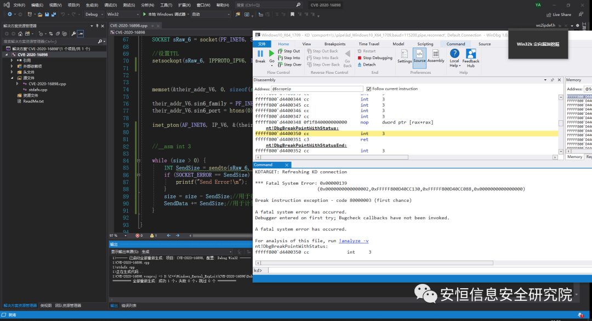Click the Disassembly Address input field
Image resolution: width=592 pixels, height=321 pixels.
(317, 89)
